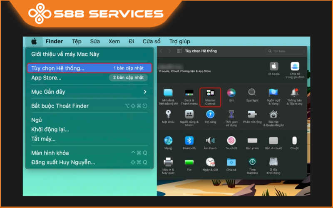
Task: Open Bàn phím keyboard preferences
Action: pyautogui.click(x=252, y=143)
